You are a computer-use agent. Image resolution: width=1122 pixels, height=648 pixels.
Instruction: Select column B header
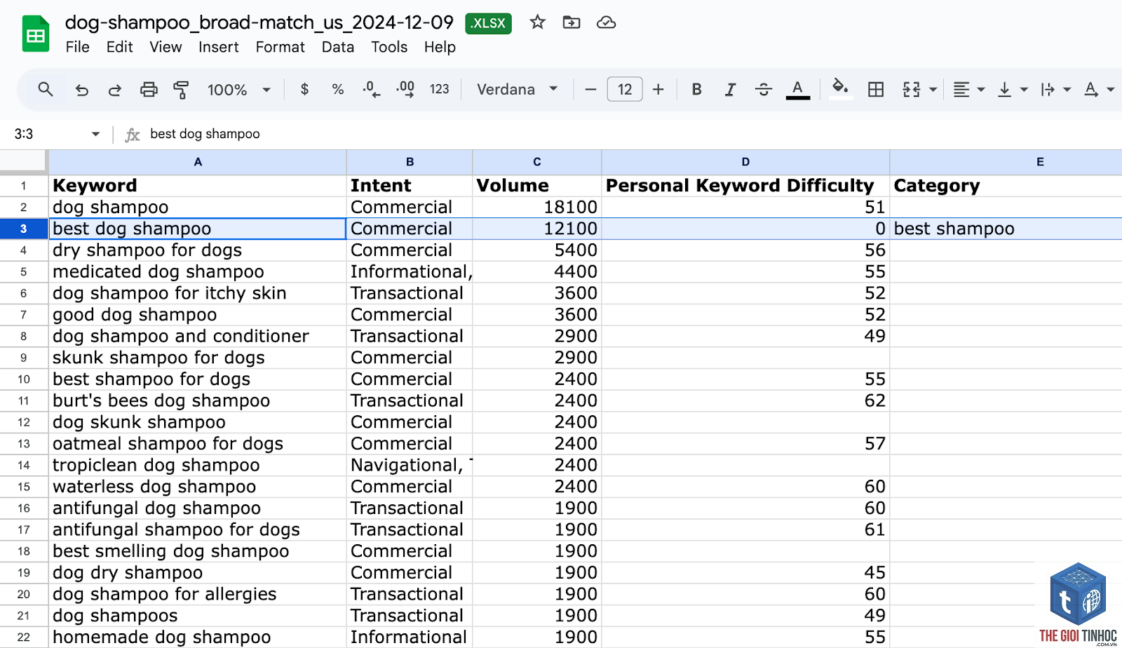tap(410, 162)
